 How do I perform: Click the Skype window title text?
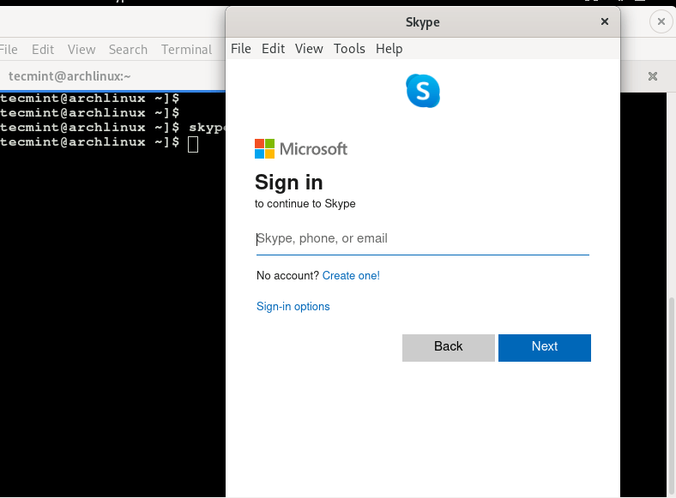coord(422,22)
